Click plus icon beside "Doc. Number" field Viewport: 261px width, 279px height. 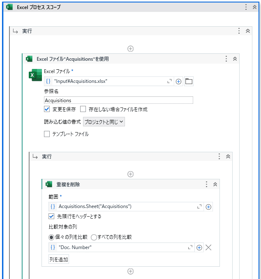pos(199,247)
